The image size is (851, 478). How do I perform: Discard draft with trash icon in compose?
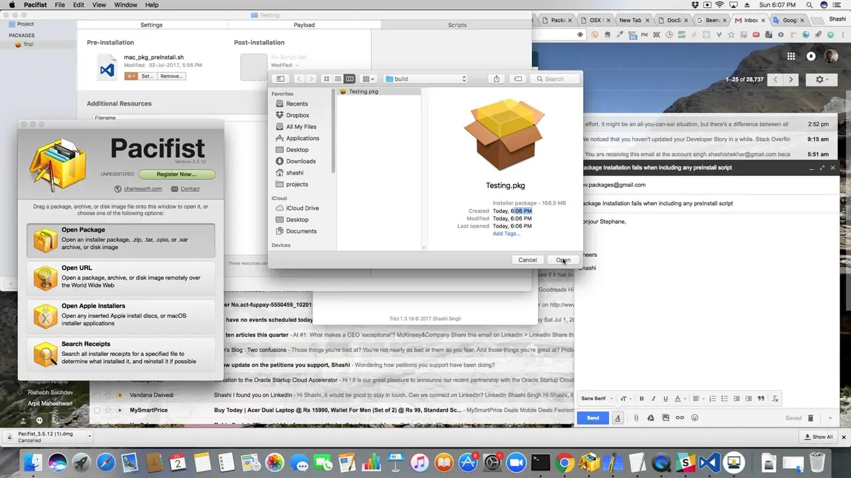810,418
